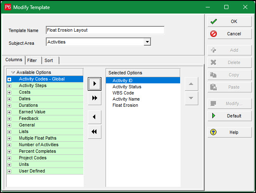
Task: Close the Modify Template dialog
Action: (x=245, y=7)
